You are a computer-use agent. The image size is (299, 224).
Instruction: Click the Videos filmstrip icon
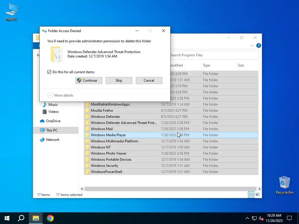(x=45, y=112)
